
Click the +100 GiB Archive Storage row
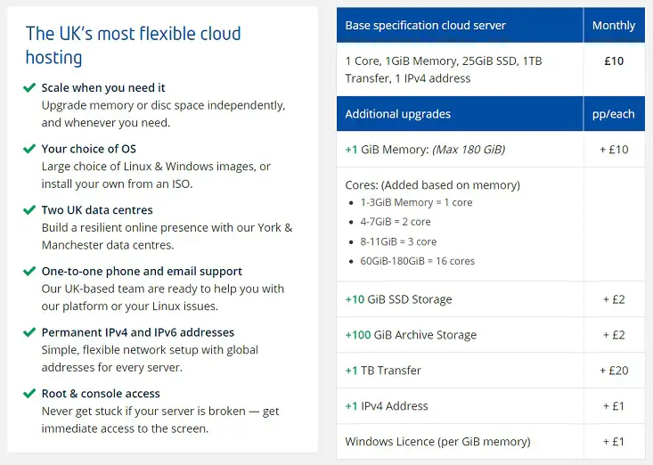491,335
